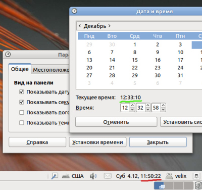Screen dimensions: 202x190
Task: Enable the Показывать температуру checkbox
Action: tap(22, 123)
